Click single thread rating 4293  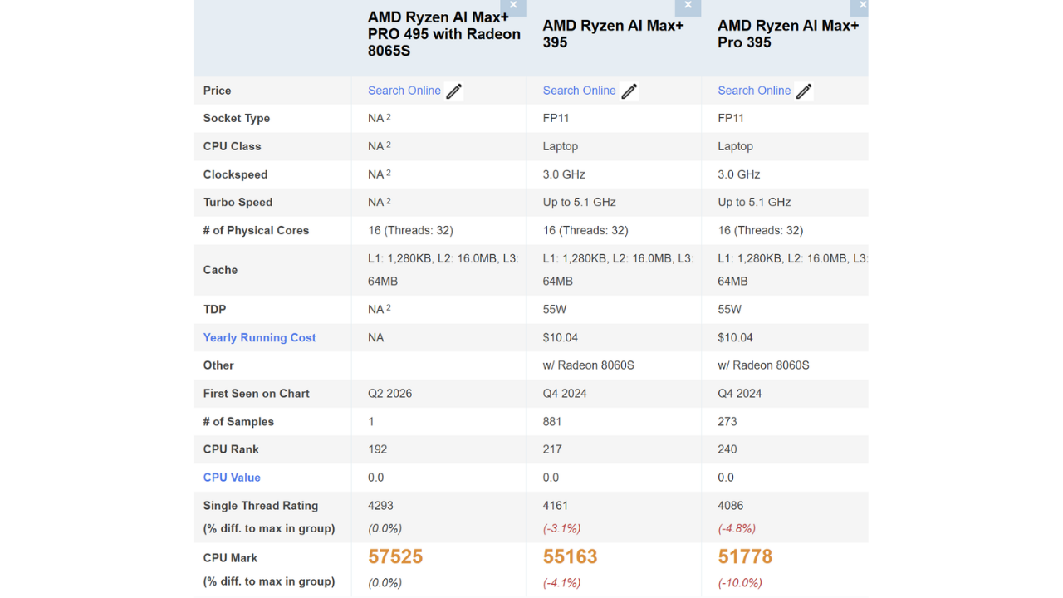coord(380,505)
